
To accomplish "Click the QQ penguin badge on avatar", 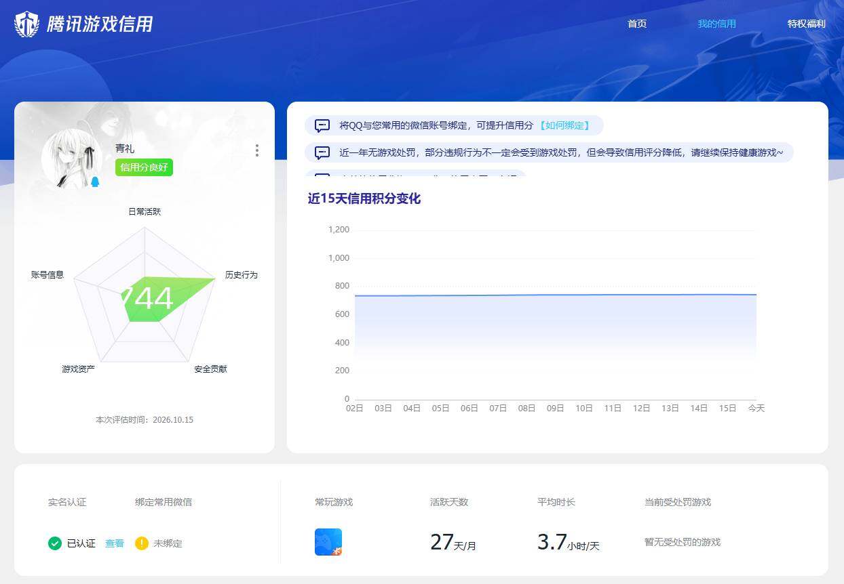I will click(x=95, y=182).
